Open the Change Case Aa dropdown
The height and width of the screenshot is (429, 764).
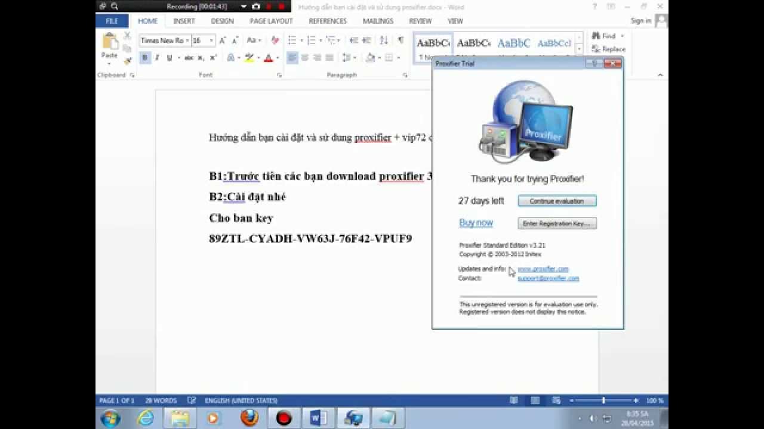pyautogui.click(x=254, y=41)
